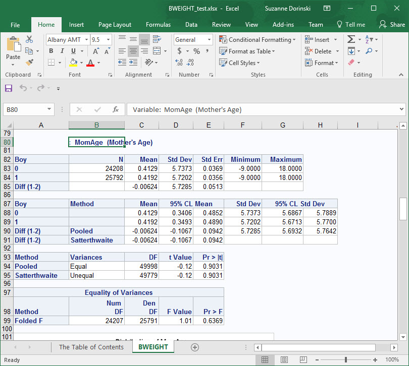Switch to the Formulas ribbon tab
The image size is (409, 366).
(x=158, y=25)
